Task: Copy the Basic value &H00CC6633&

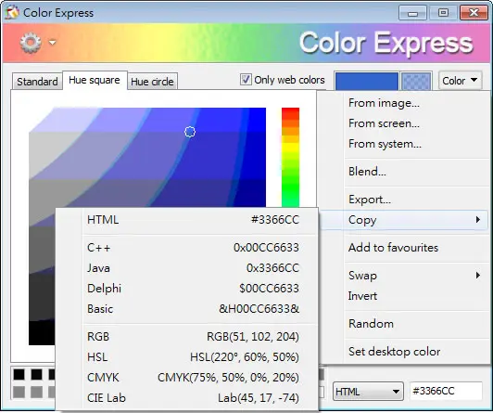Action: [187, 309]
